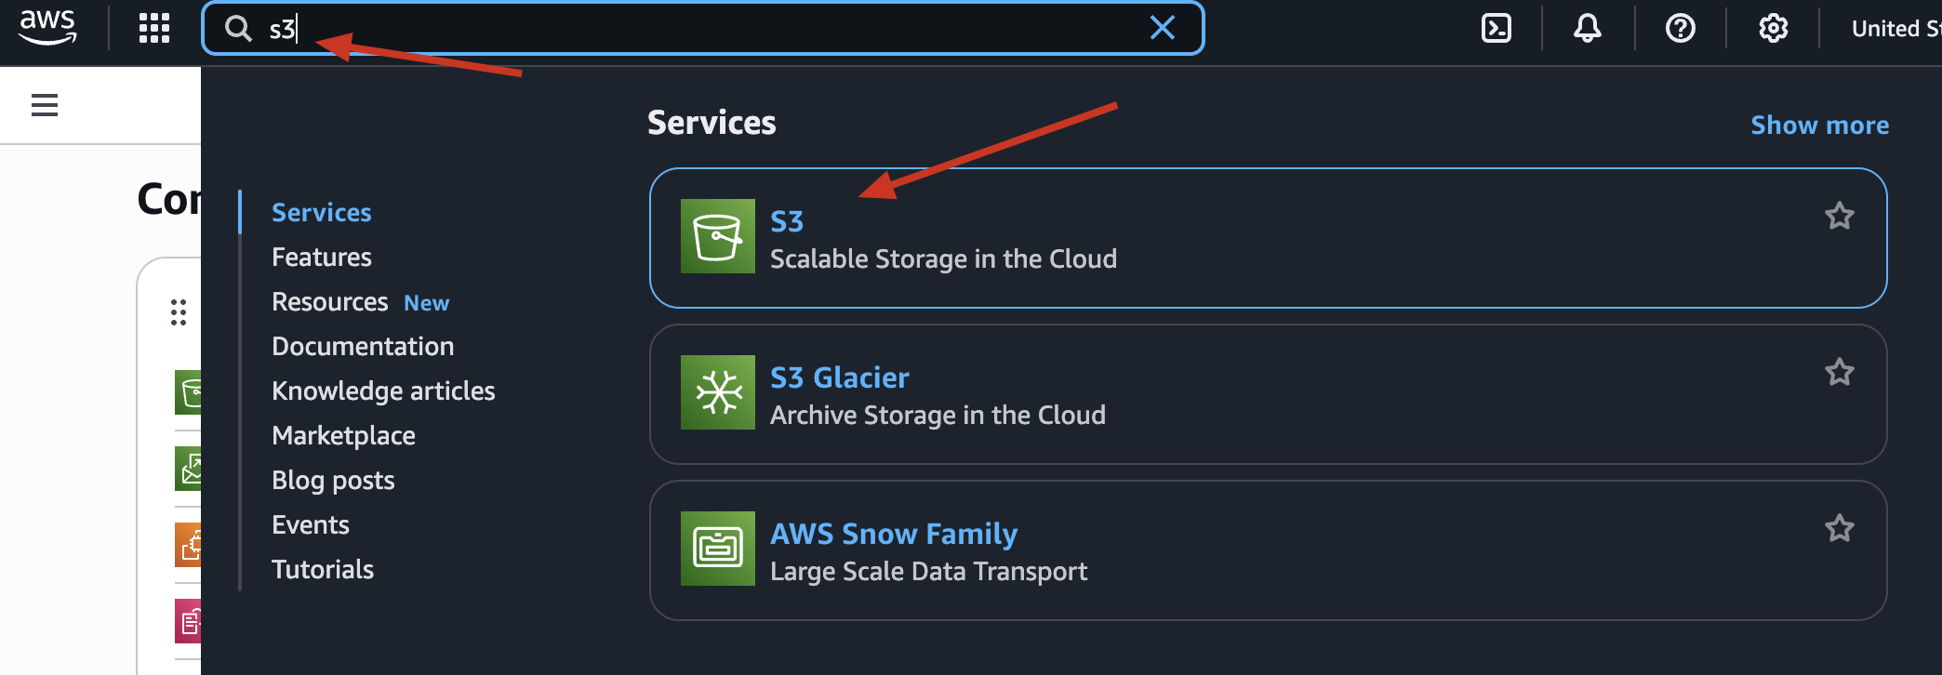Select the Documentation search category
Image resolution: width=1942 pixels, height=675 pixels.
tap(363, 347)
